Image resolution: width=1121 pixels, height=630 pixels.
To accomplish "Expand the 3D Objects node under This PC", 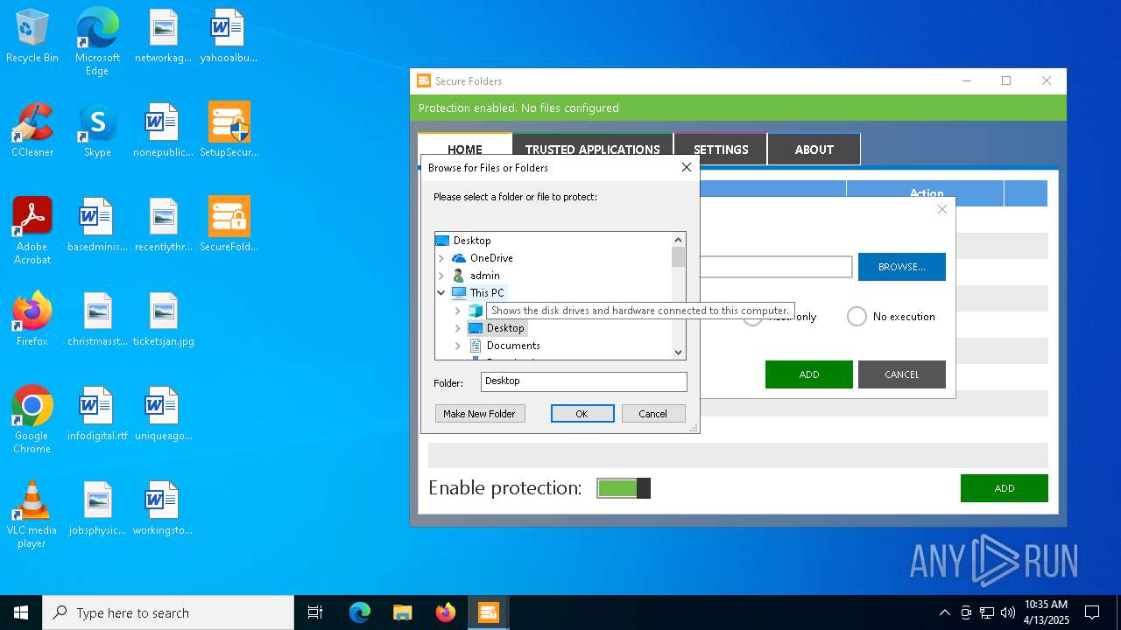I will click(x=458, y=311).
